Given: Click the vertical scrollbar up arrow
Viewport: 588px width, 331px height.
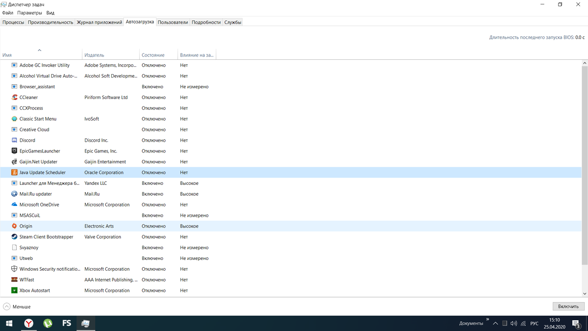Looking at the screenshot, I should (585, 63).
